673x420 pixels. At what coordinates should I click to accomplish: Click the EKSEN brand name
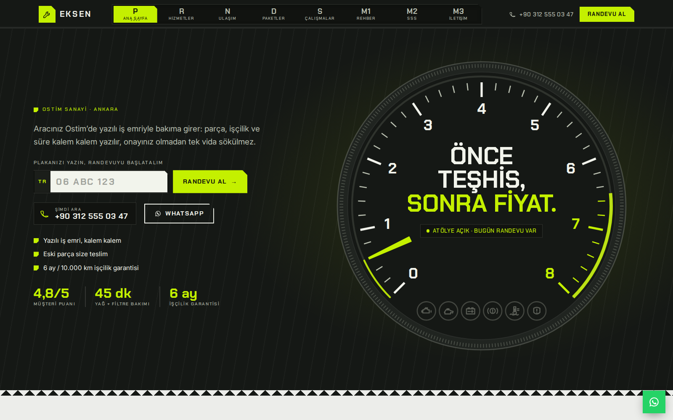75,14
